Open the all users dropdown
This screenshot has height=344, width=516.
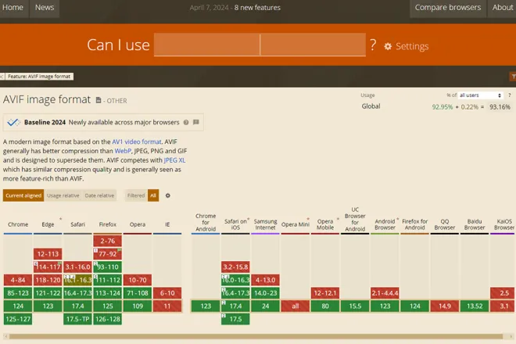point(480,95)
